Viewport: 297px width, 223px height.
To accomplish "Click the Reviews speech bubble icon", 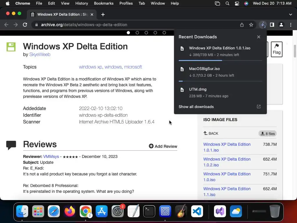I will [11, 145].
